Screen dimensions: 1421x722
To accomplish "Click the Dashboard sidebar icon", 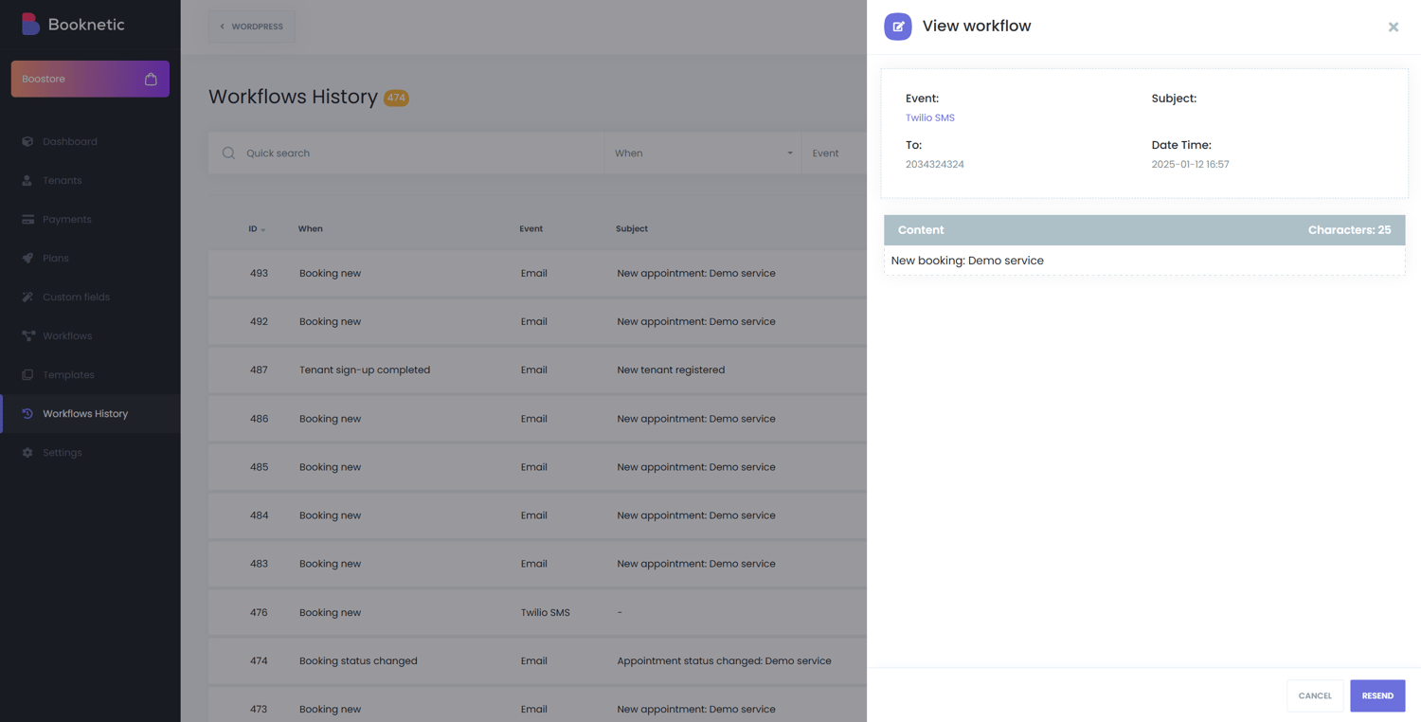I will pyautogui.click(x=27, y=141).
